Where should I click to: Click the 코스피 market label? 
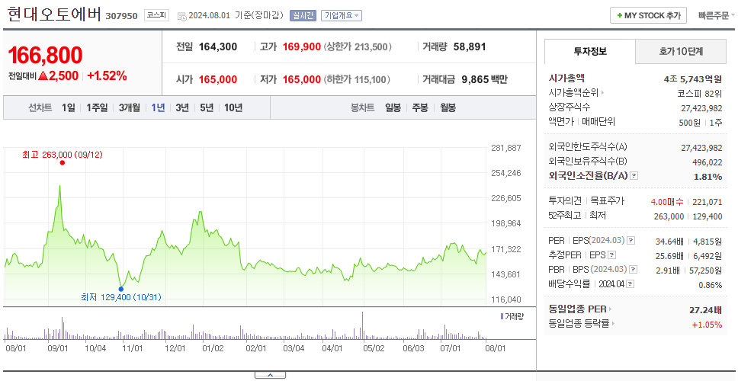[x=156, y=15]
